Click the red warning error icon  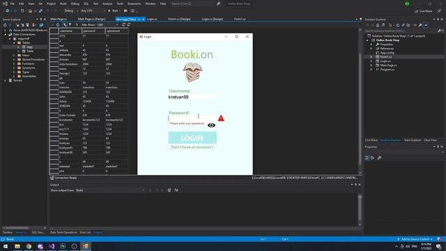[221, 119]
